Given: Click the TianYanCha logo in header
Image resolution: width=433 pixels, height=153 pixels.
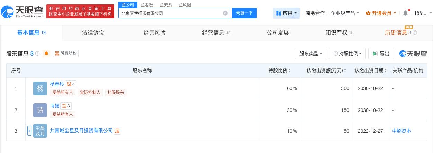Looking at the screenshot, I should pyautogui.click(x=22, y=11).
